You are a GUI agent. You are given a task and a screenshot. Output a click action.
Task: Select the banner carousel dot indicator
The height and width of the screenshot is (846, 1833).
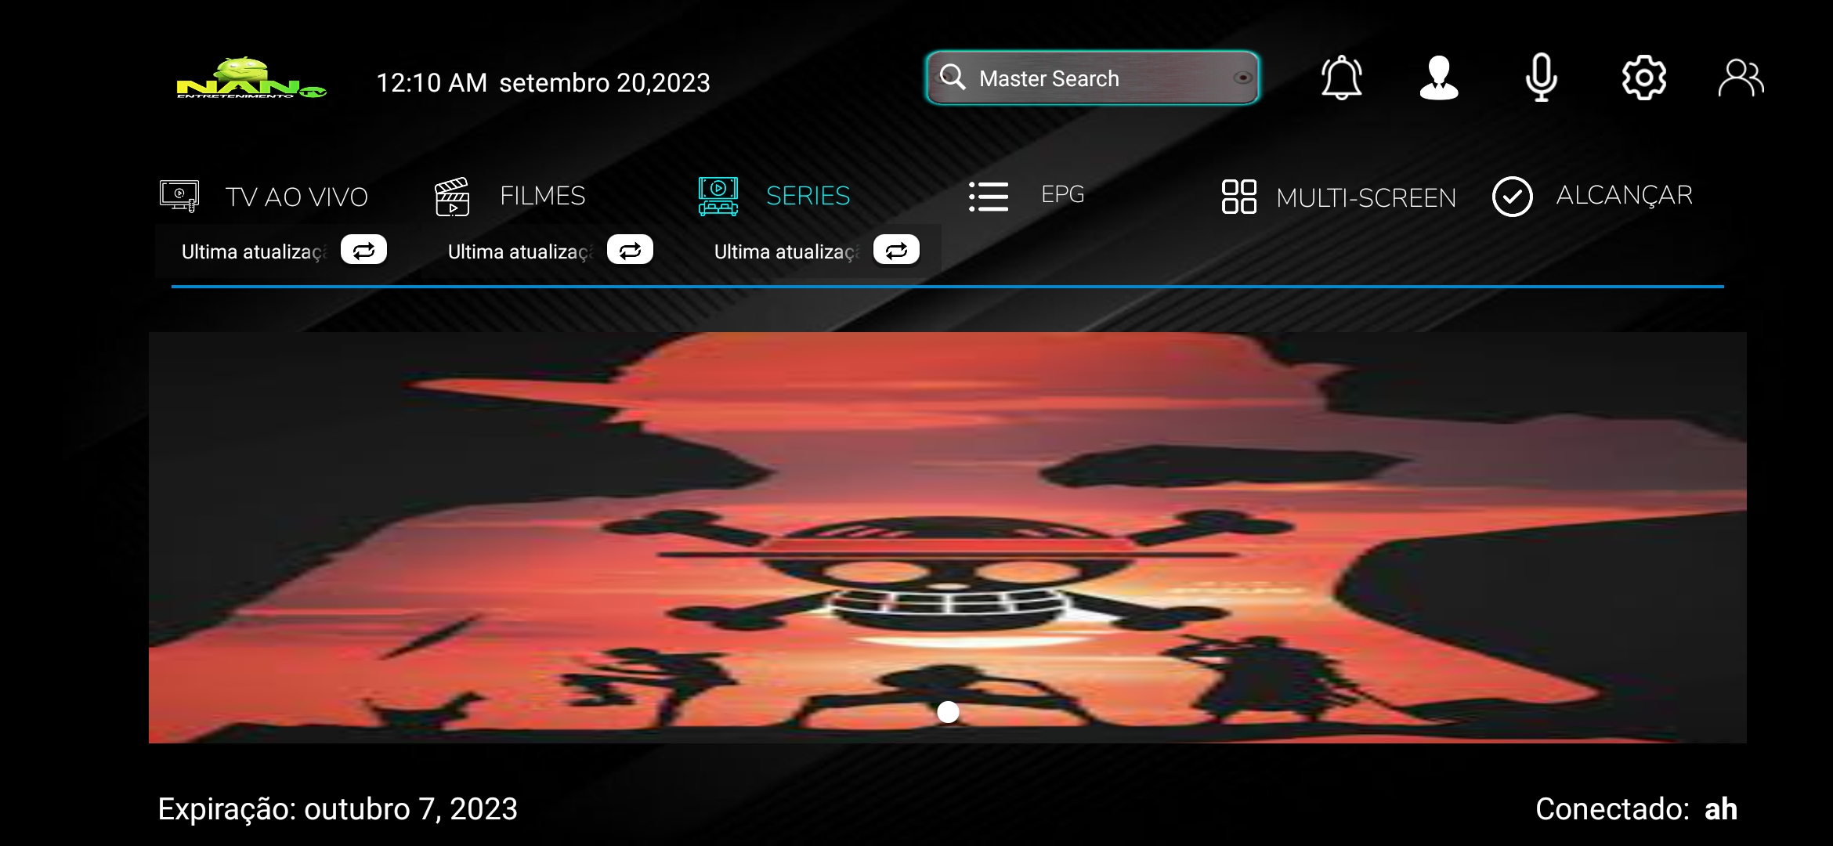(948, 712)
